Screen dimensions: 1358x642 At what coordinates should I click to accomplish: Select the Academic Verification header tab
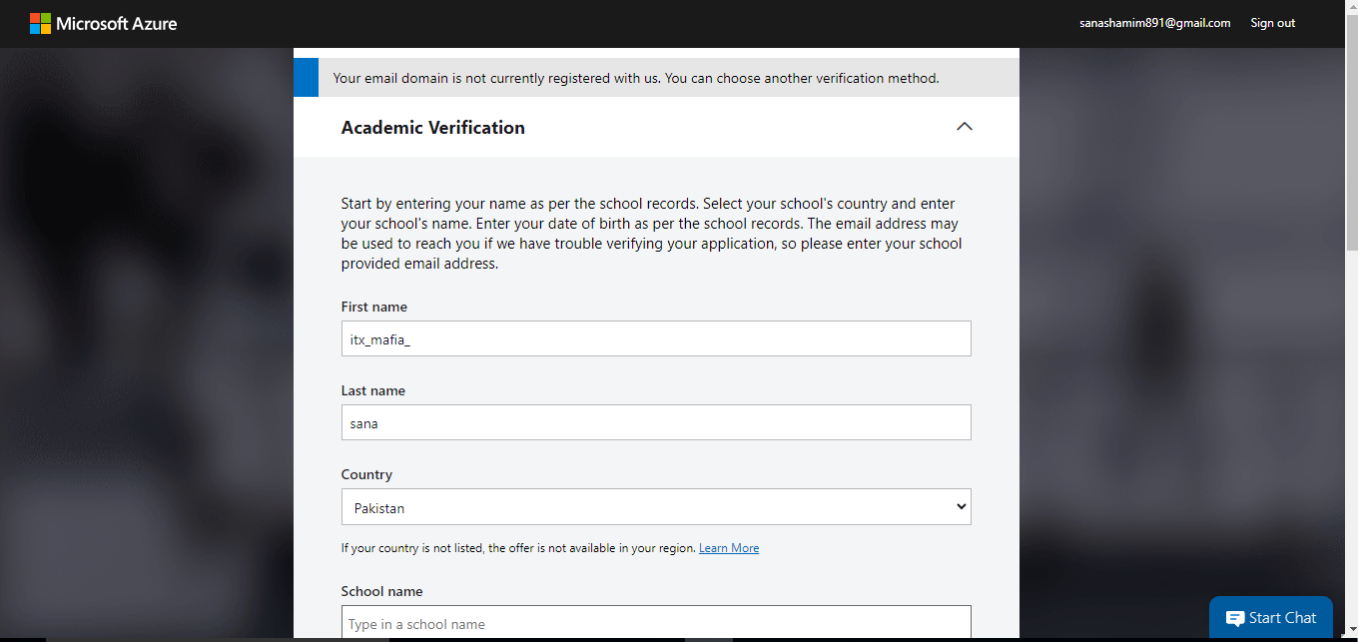(x=432, y=127)
